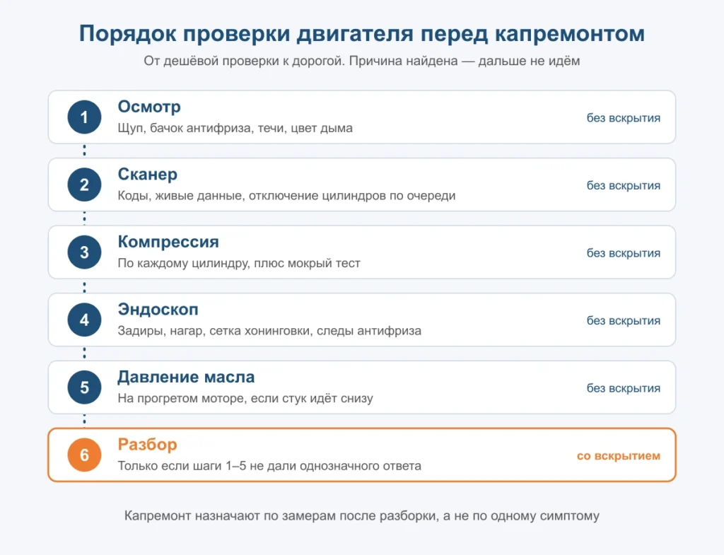Click the step 3 number circle

85,252
